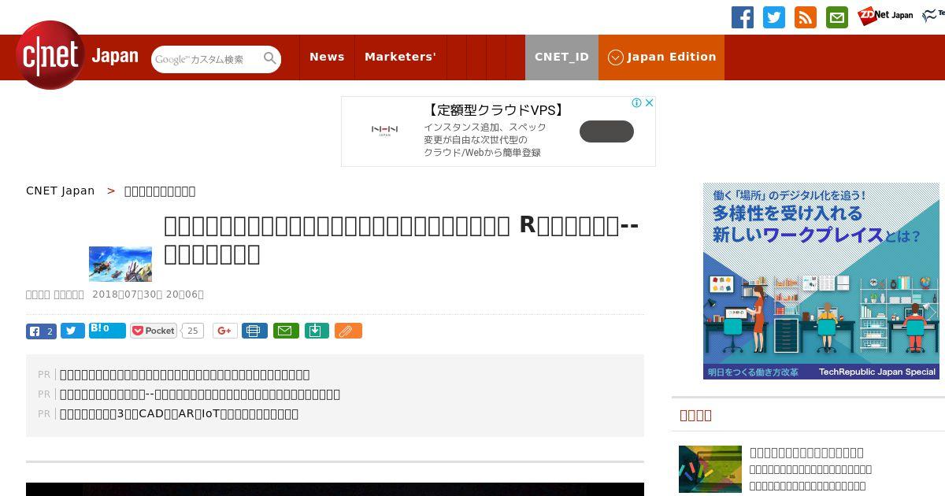945x496 pixels.
Task: Go to the CNET Japan home logo
Action: pyautogui.click(x=76, y=56)
